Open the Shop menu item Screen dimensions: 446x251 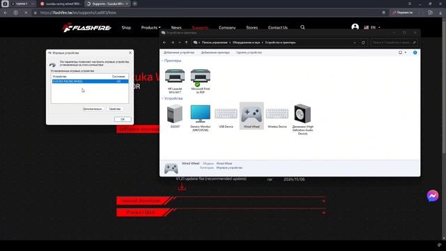pos(126,28)
